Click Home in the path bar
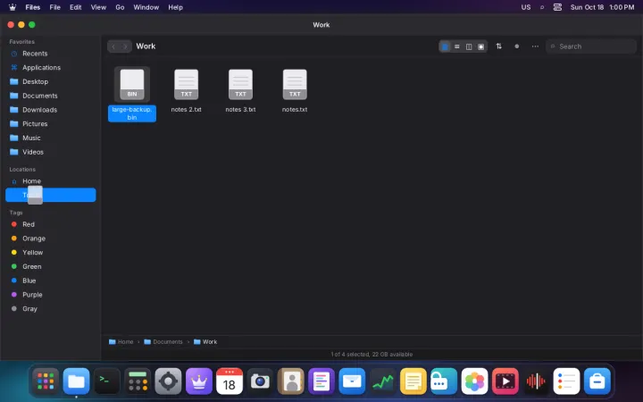Screen dimensions: 643x402 pos(121,341)
